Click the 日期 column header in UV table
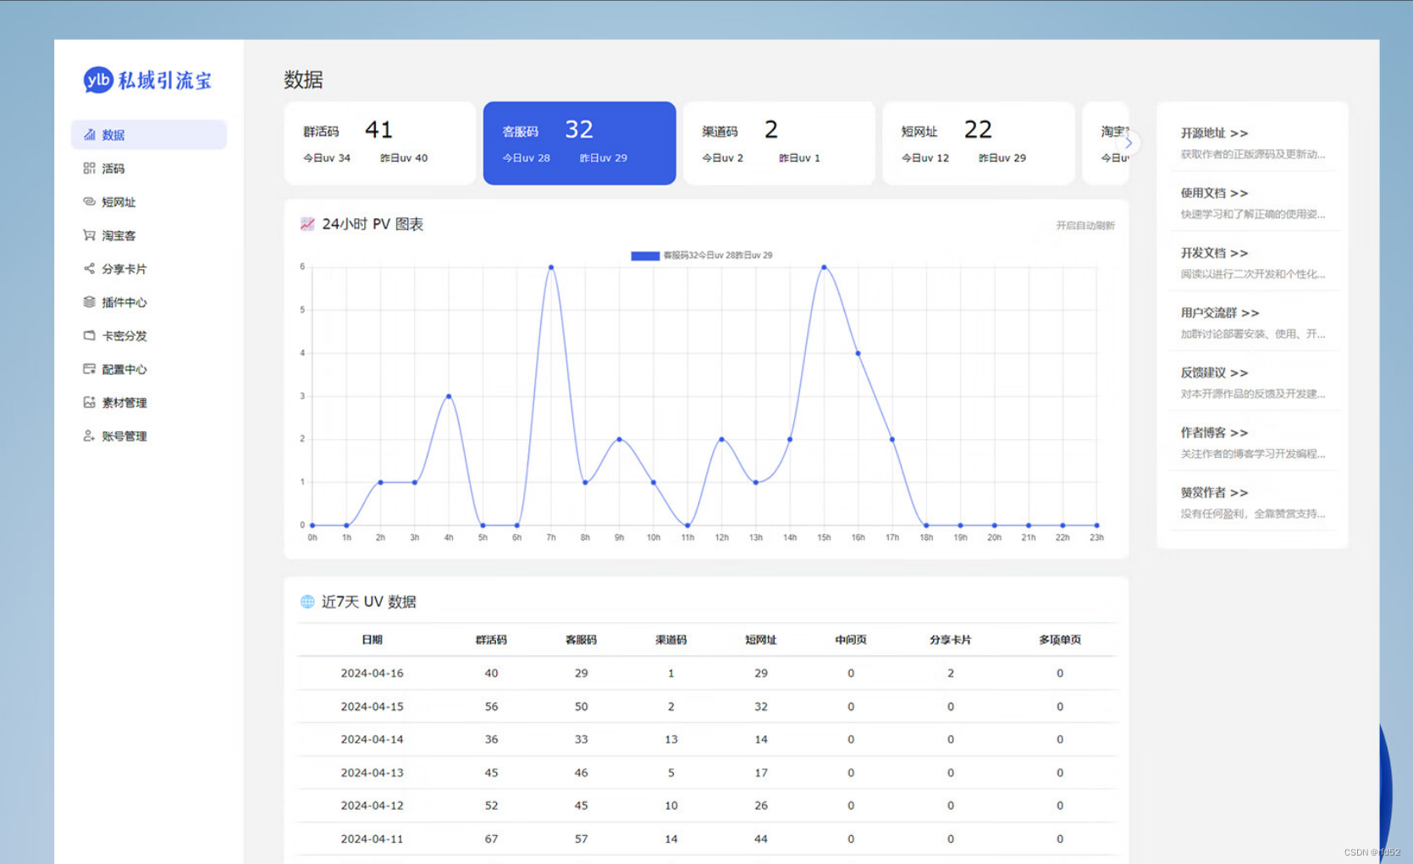1413x864 pixels. point(373,640)
